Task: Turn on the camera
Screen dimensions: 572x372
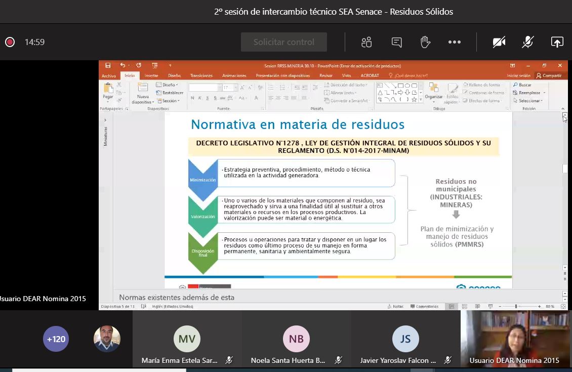Action: click(499, 43)
